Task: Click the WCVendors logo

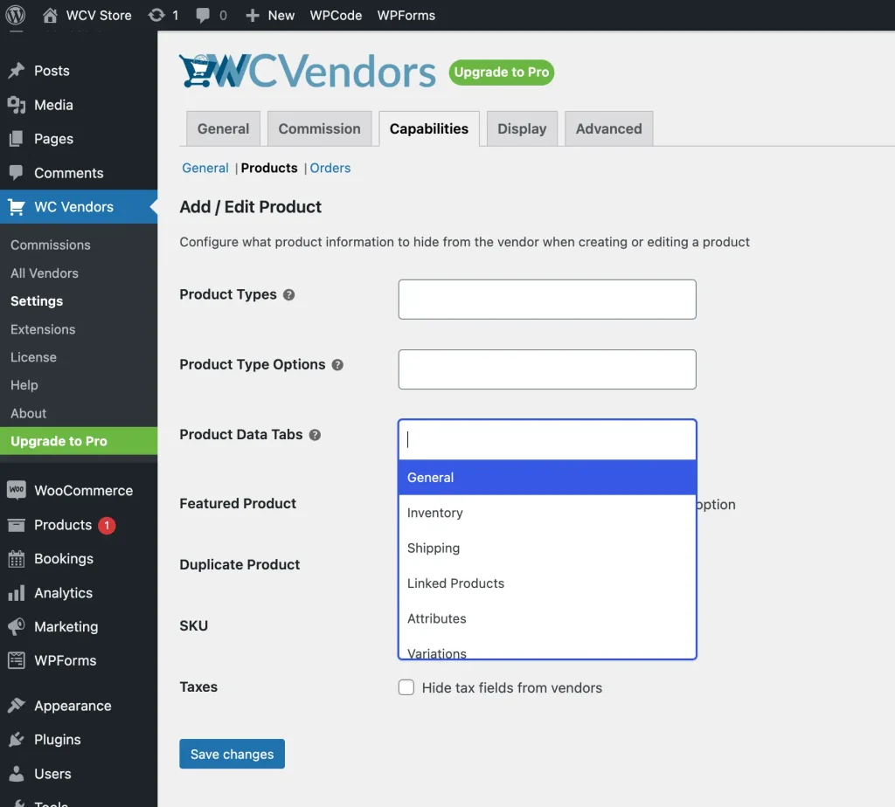Action: (x=307, y=72)
